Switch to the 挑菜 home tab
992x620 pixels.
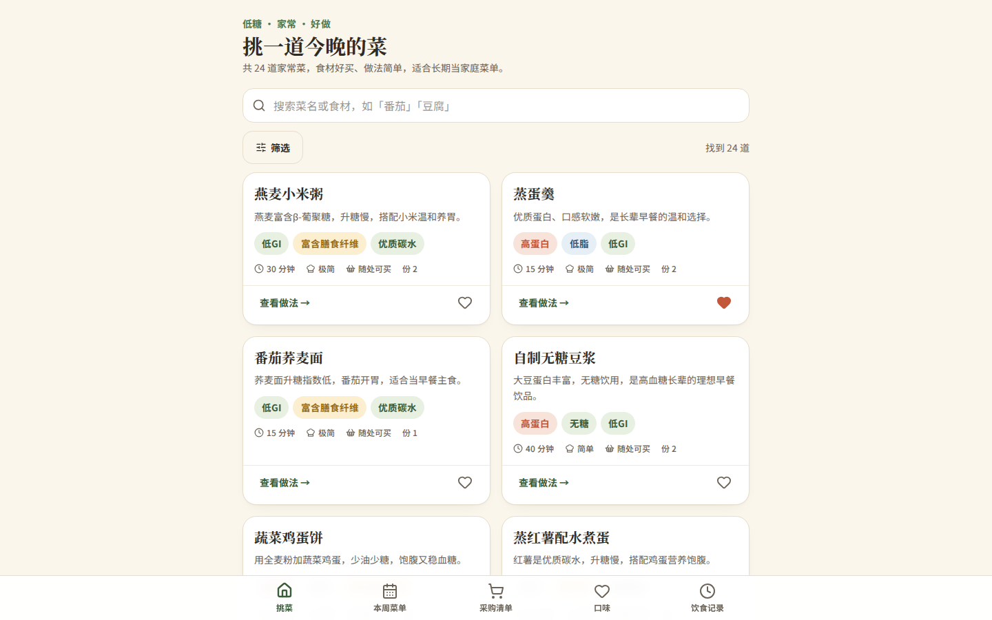tap(285, 597)
